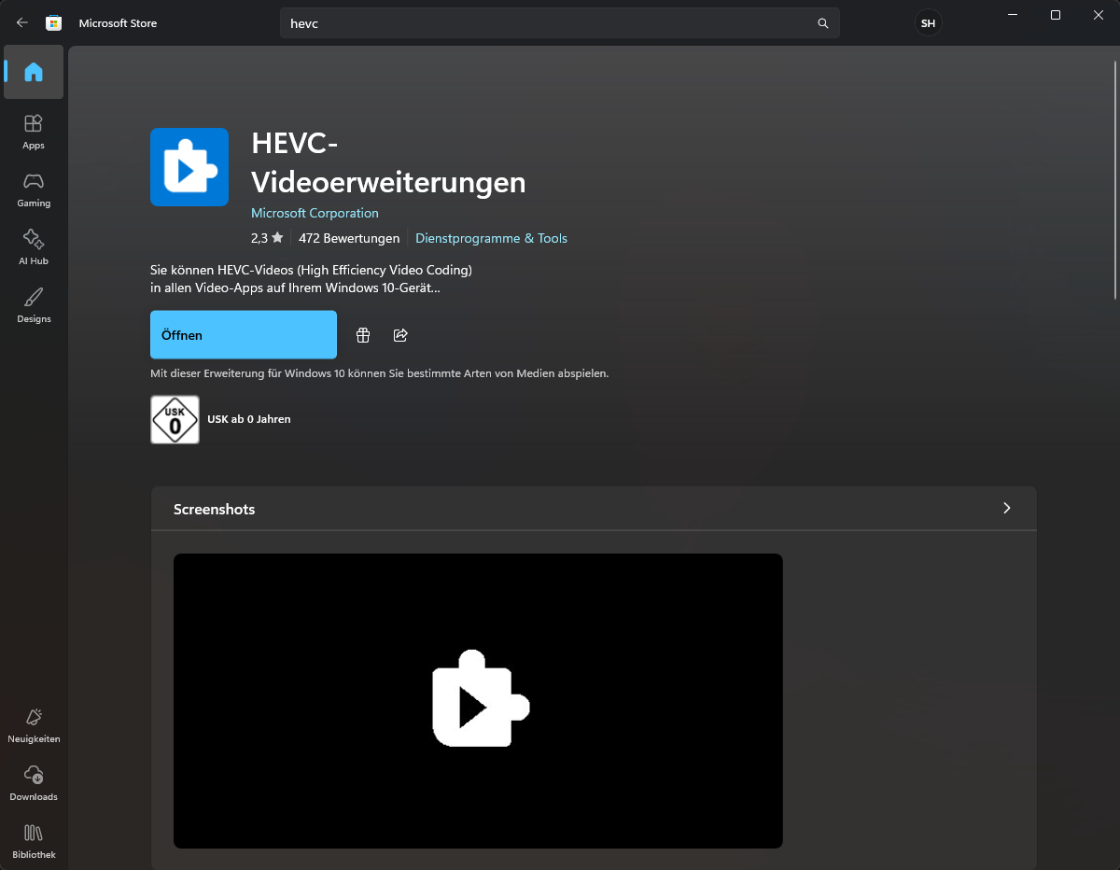1120x870 pixels.
Task: Maximize the Microsoft Store window
Action: pyautogui.click(x=1055, y=15)
